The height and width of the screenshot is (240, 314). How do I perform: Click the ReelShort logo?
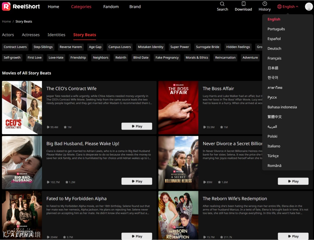click(x=21, y=6)
